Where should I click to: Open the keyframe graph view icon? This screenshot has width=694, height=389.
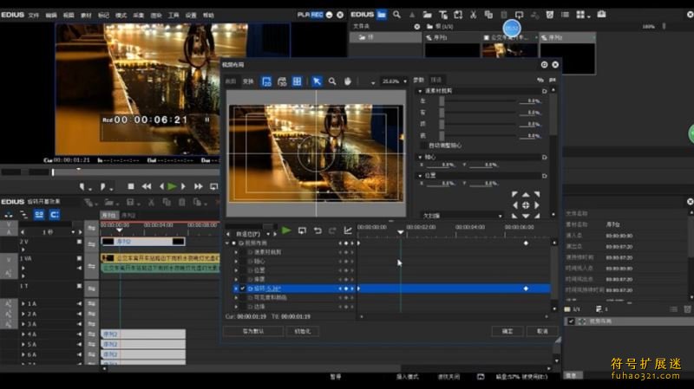(348, 230)
